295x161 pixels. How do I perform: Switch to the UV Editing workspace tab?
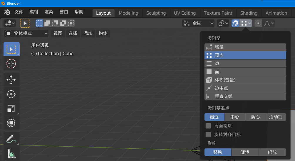coord(185,13)
